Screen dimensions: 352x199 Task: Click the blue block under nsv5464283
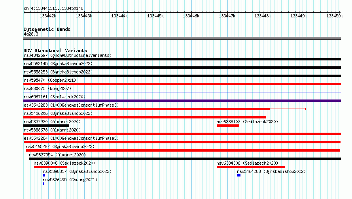tap(239, 175)
